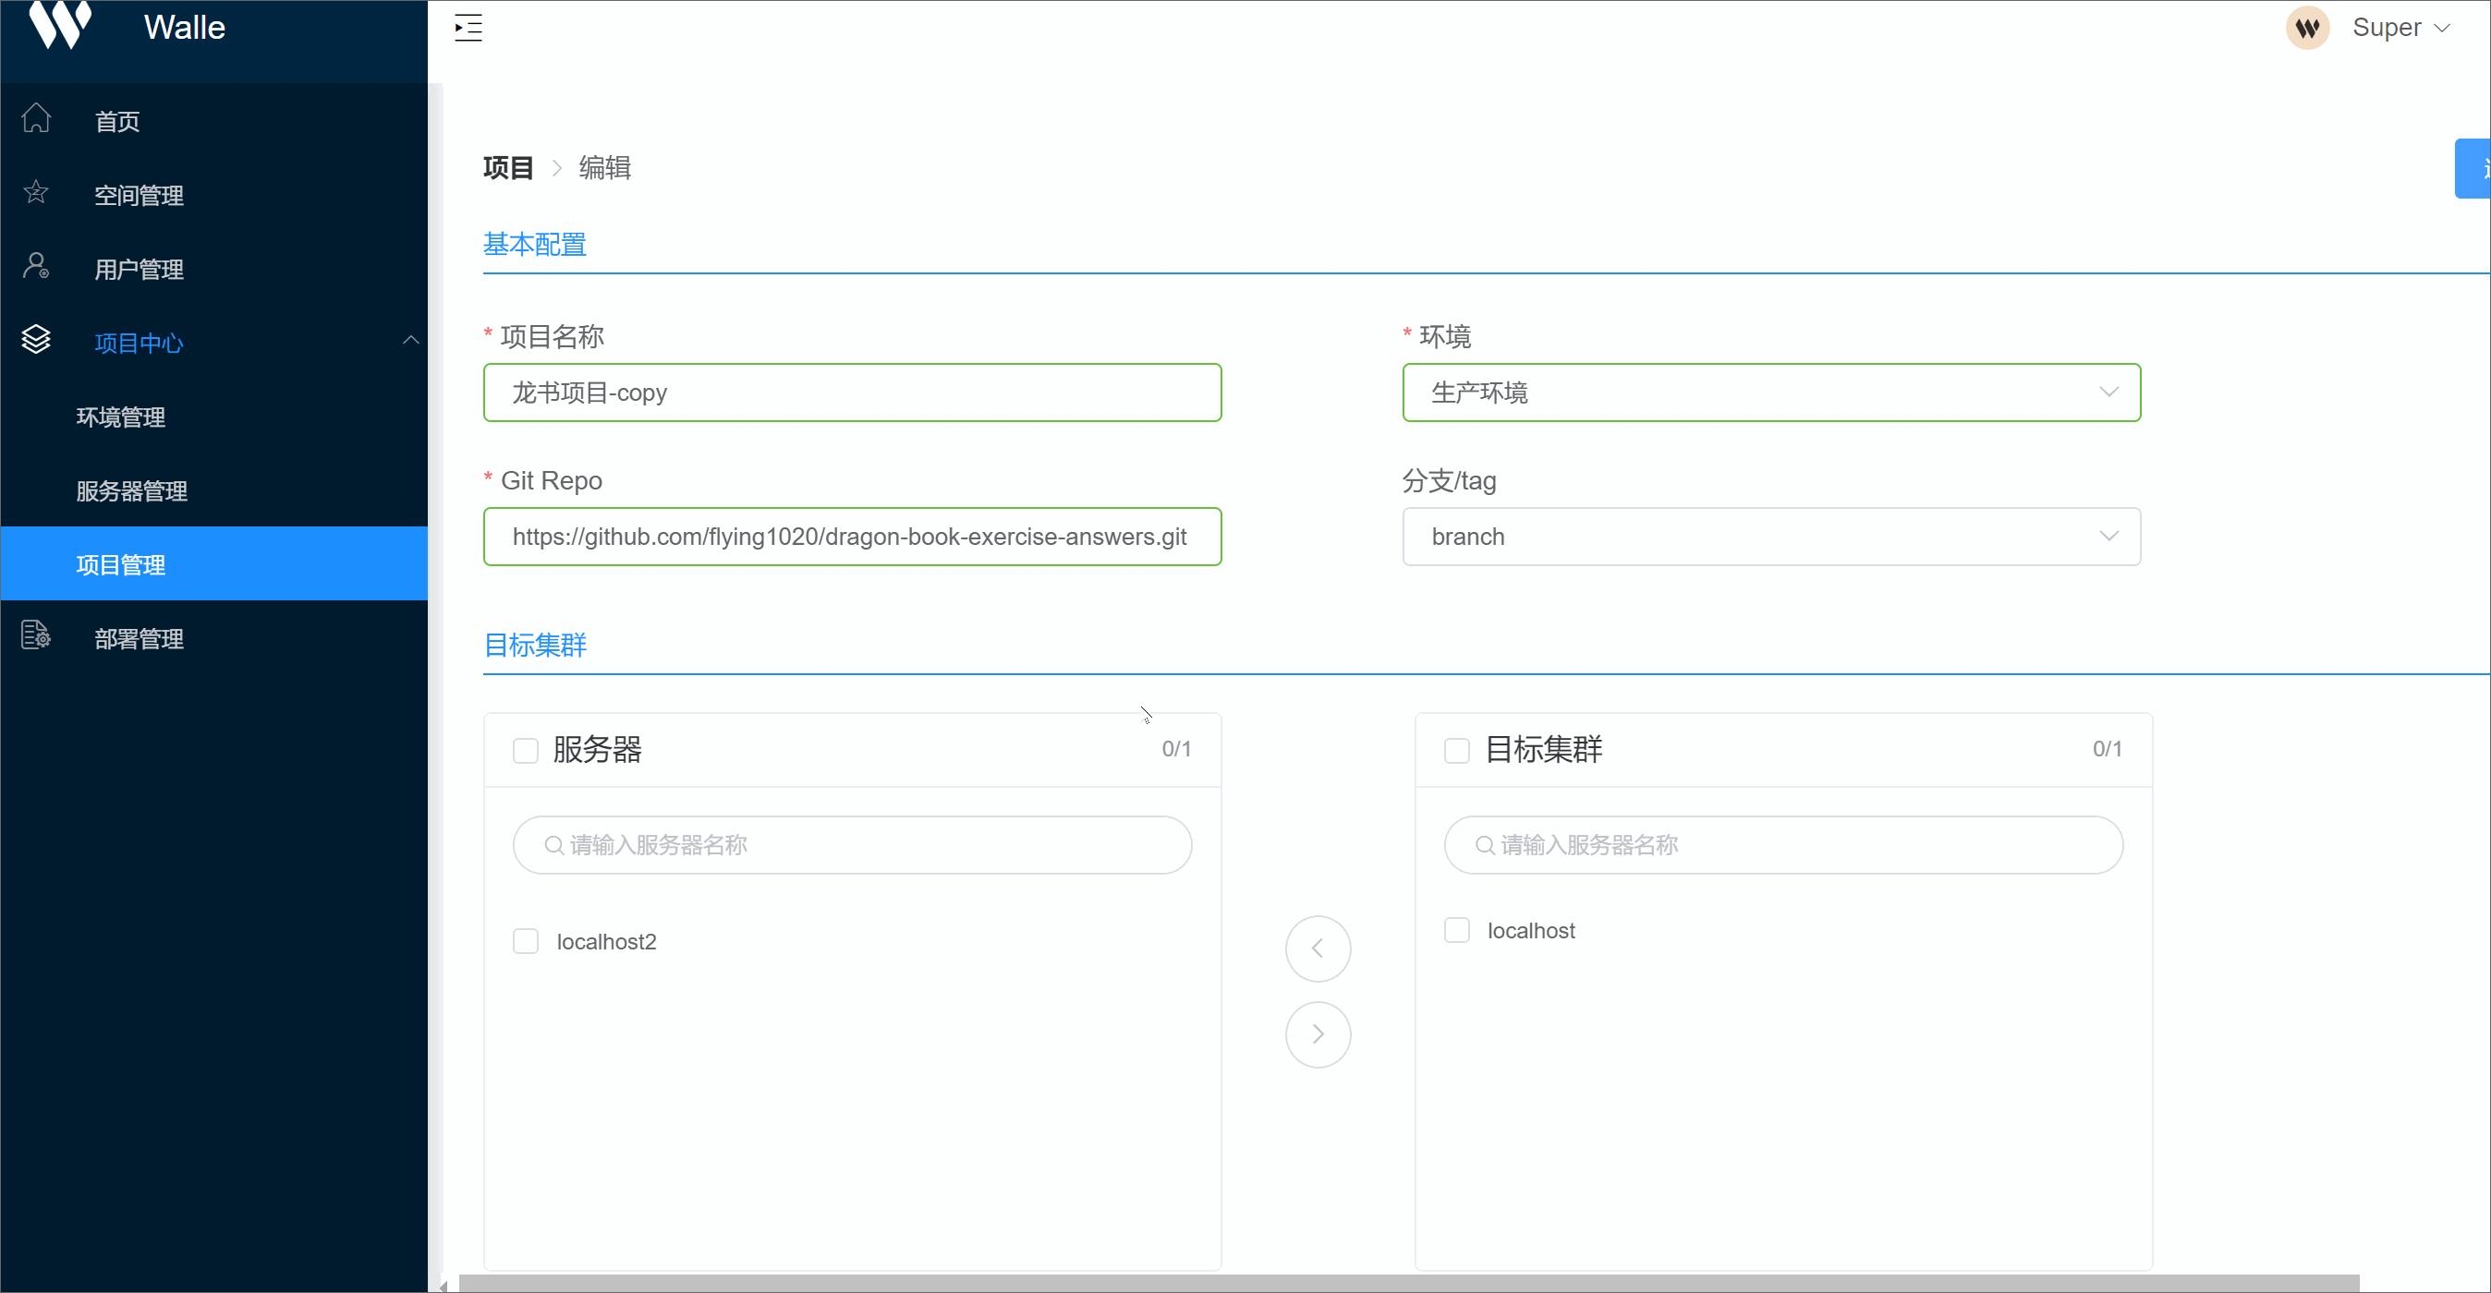2491x1293 pixels.
Task: Move selected servers right with arrow button
Action: [1318, 1035]
